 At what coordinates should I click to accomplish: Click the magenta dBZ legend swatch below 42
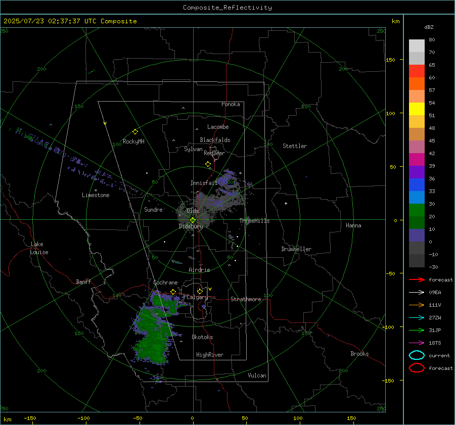click(417, 159)
